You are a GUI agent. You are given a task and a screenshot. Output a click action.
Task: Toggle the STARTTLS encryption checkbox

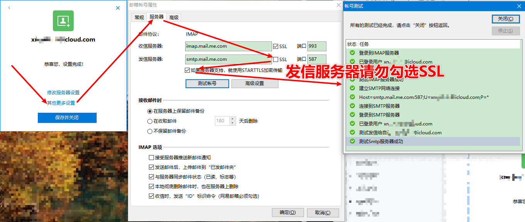click(187, 70)
